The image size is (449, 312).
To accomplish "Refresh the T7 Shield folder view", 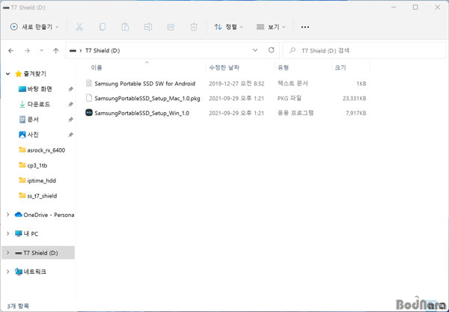I will pyautogui.click(x=271, y=50).
